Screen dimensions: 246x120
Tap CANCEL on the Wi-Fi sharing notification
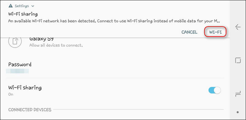(189, 32)
